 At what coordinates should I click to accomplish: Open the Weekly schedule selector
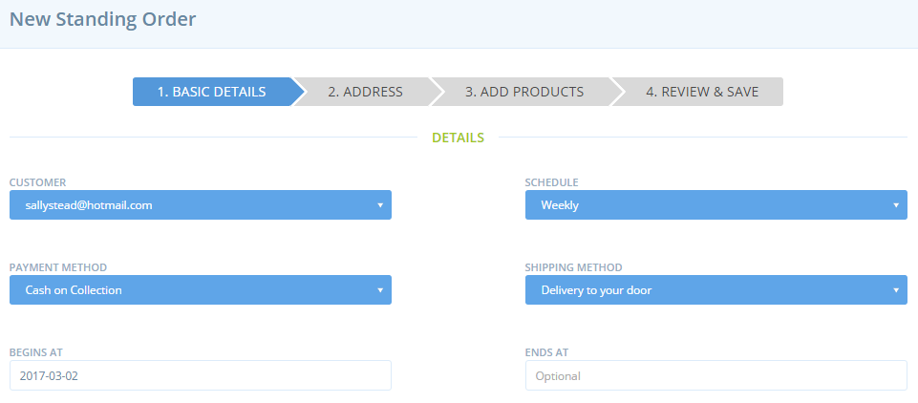pyautogui.click(x=716, y=204)
